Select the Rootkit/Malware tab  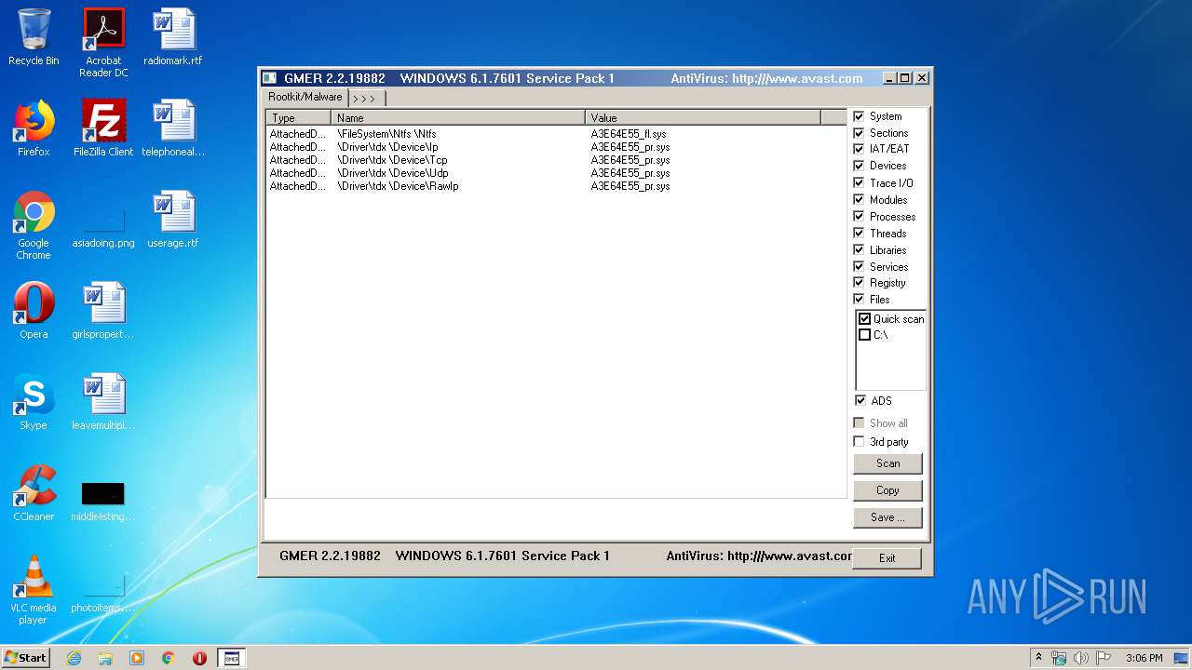(305, 97)
